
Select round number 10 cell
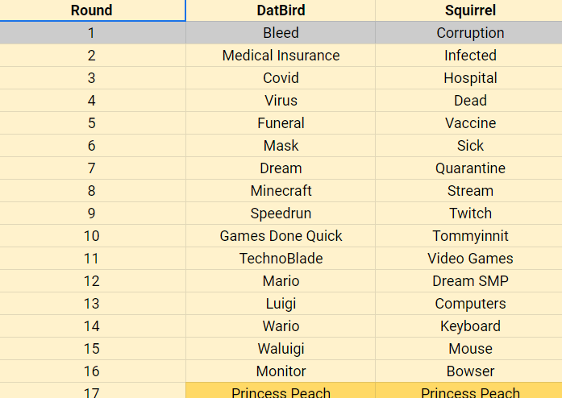point(93,236)
